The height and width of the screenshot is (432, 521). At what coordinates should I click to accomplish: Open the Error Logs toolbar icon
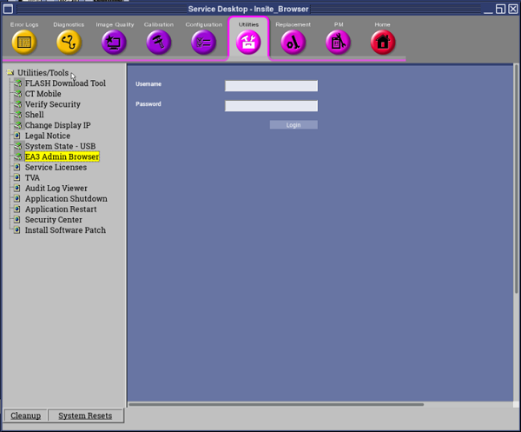coord(24,42)
